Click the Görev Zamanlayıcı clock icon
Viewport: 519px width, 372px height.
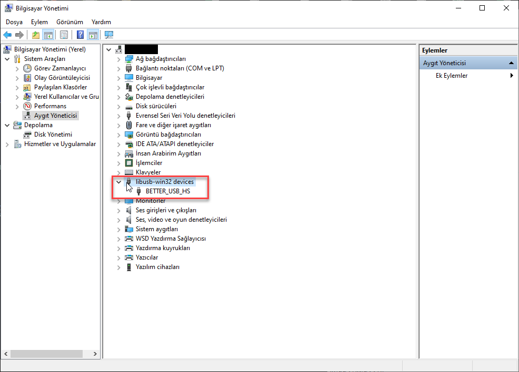click(27, 68)
